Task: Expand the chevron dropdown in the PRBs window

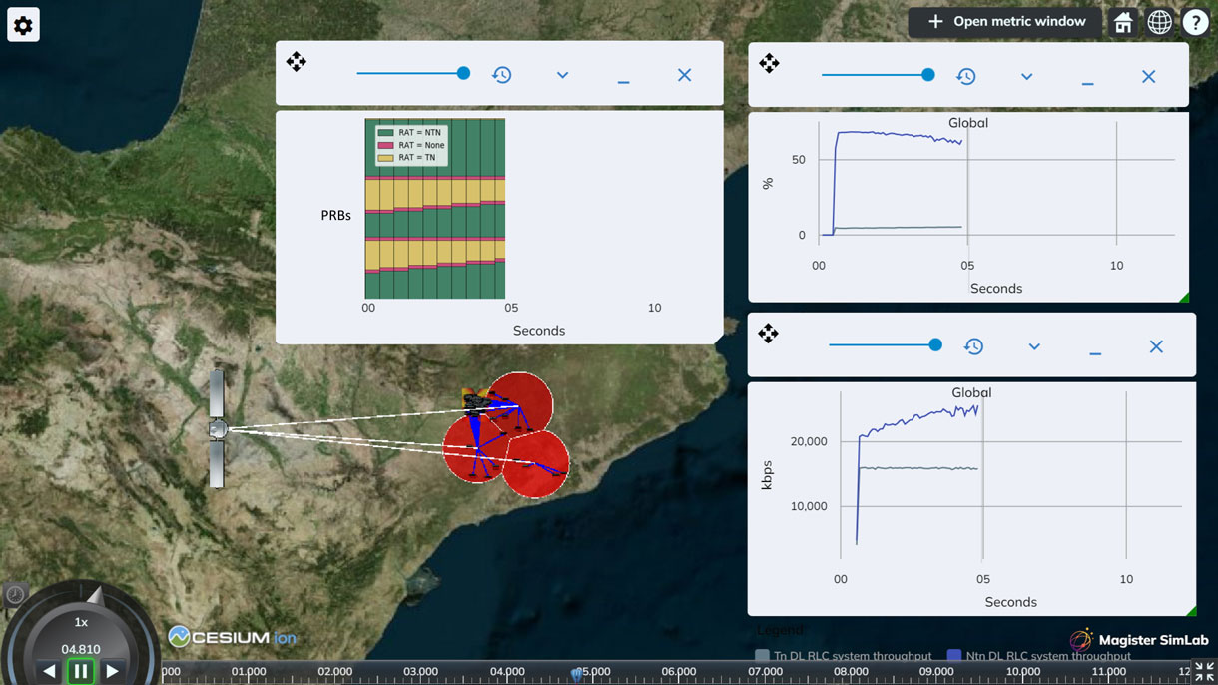Action: 562,75
